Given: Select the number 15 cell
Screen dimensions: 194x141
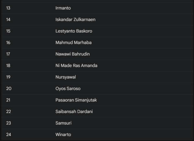Looking at the screenshot, I should pyautogui.click(x=8, y=31).
